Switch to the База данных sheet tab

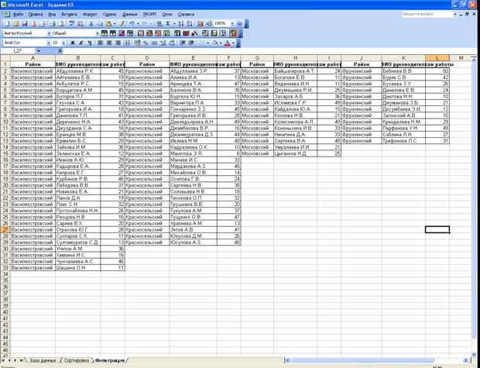coord(43,360)
